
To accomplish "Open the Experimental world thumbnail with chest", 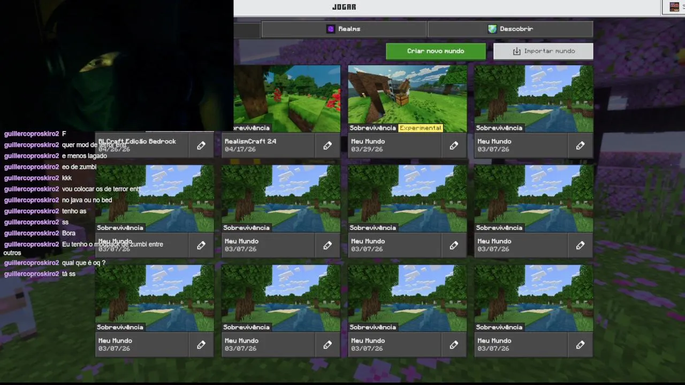I will coord(407,99).
